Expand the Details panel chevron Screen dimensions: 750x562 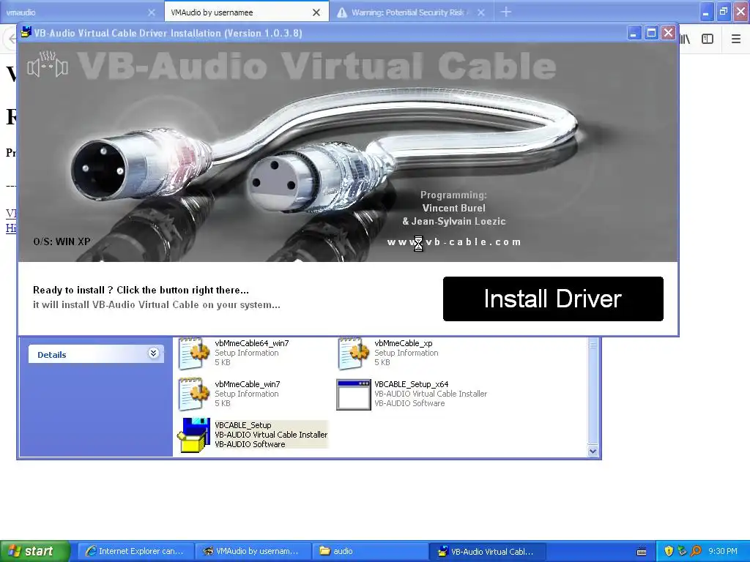(153, 353)
